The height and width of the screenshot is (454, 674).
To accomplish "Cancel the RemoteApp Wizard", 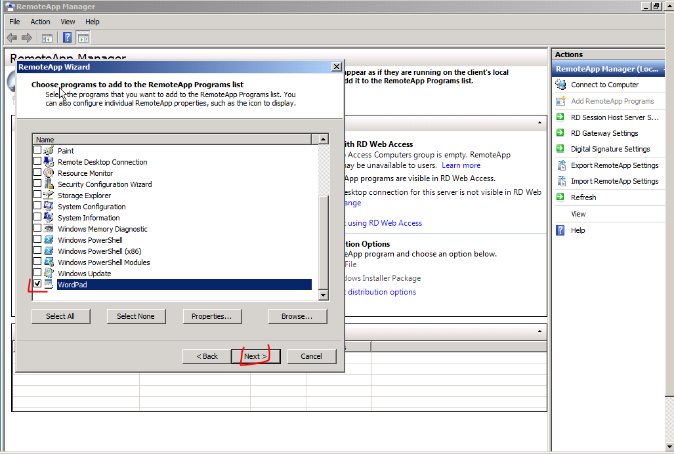I will click(312, 356).
